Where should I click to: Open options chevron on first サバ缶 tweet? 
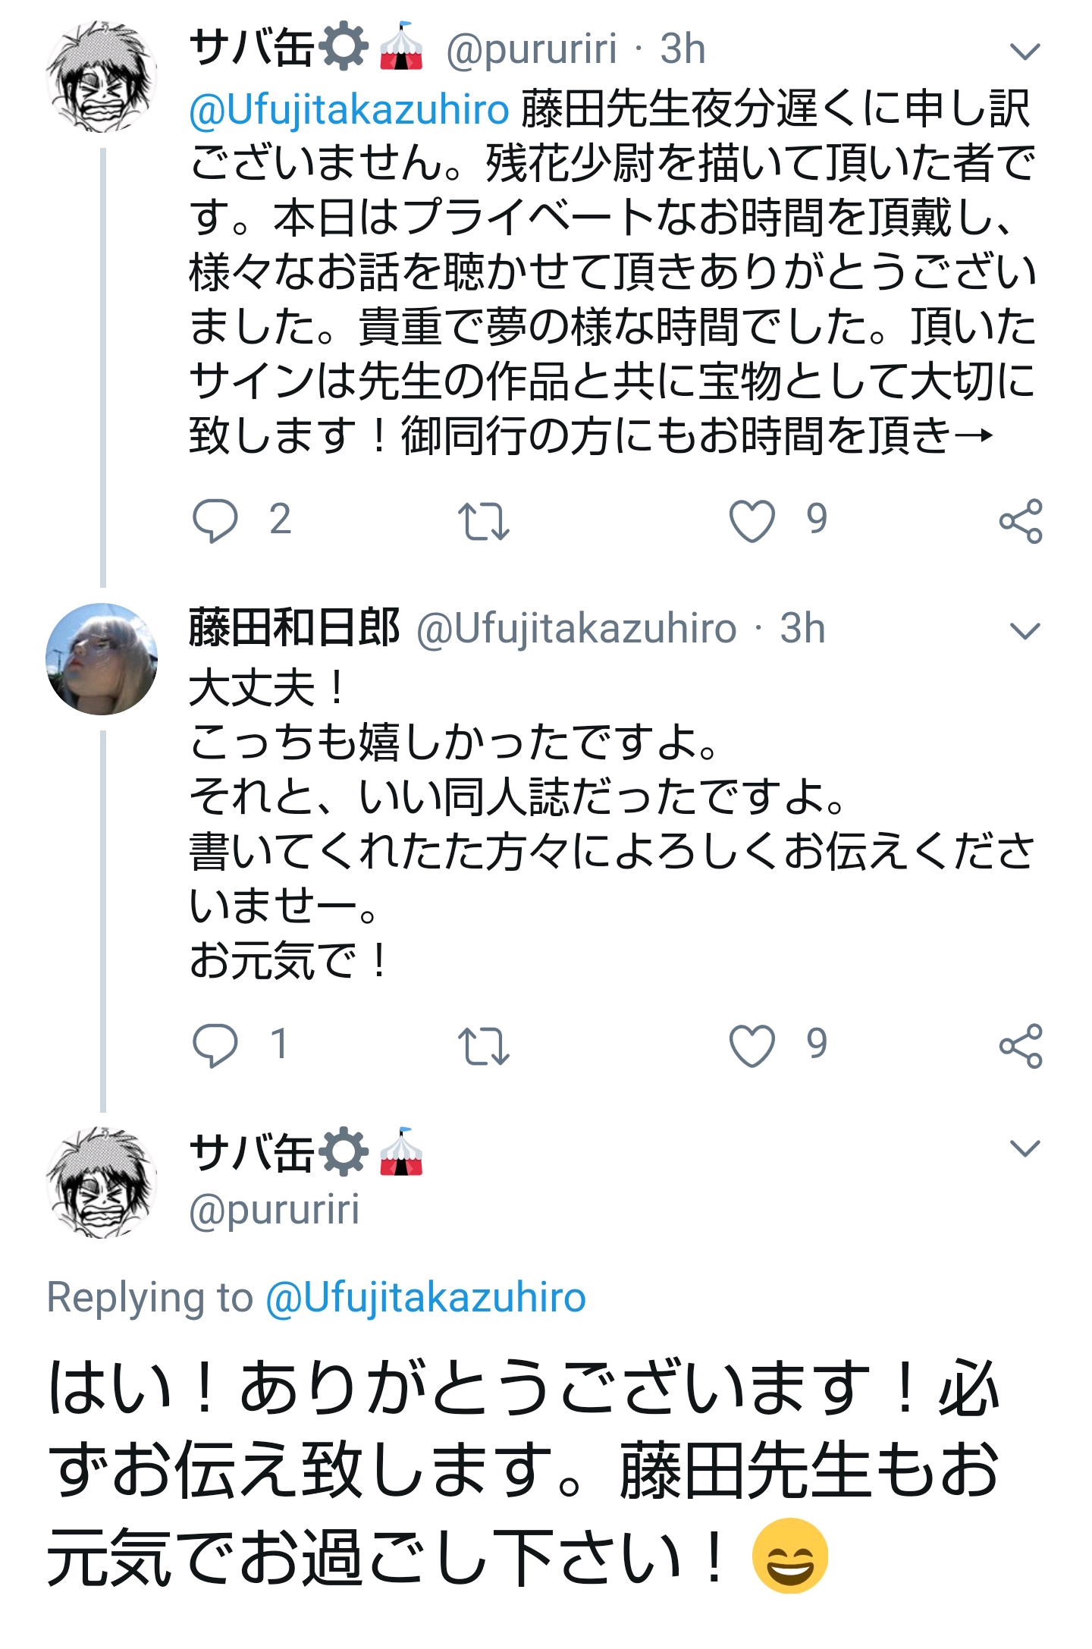pos(1025,52)
